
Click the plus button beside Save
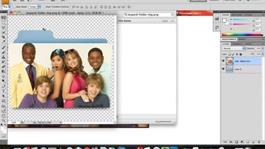pyautogui.click(x=173, y=21)
